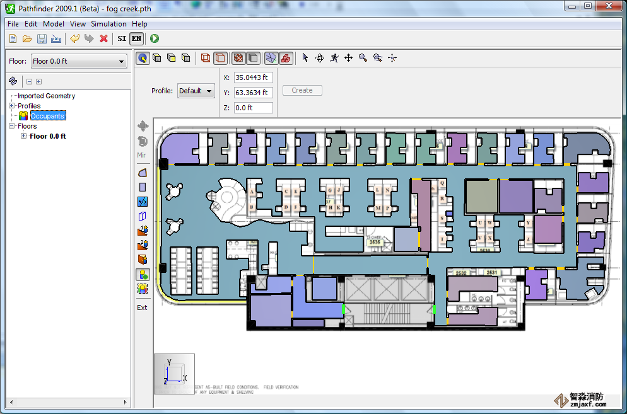Open the Simulation menu
The height and width of the screenshot is (414, 627).
(108, 24)
